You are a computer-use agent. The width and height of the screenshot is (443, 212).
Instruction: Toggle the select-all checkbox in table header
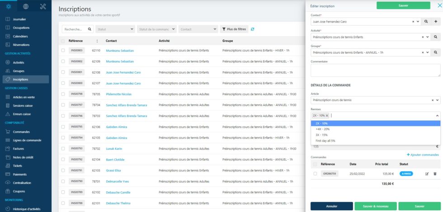[x=63, y=41]
